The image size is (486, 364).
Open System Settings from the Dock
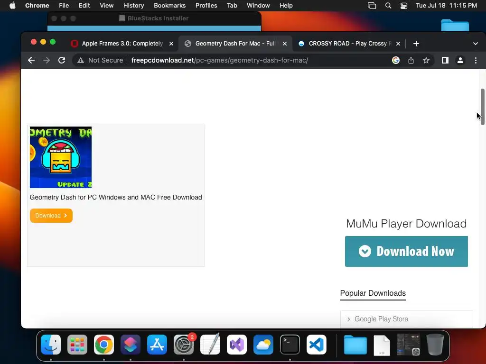184,345
